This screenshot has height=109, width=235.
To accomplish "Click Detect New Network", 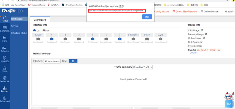I will [x=185, y=11].
